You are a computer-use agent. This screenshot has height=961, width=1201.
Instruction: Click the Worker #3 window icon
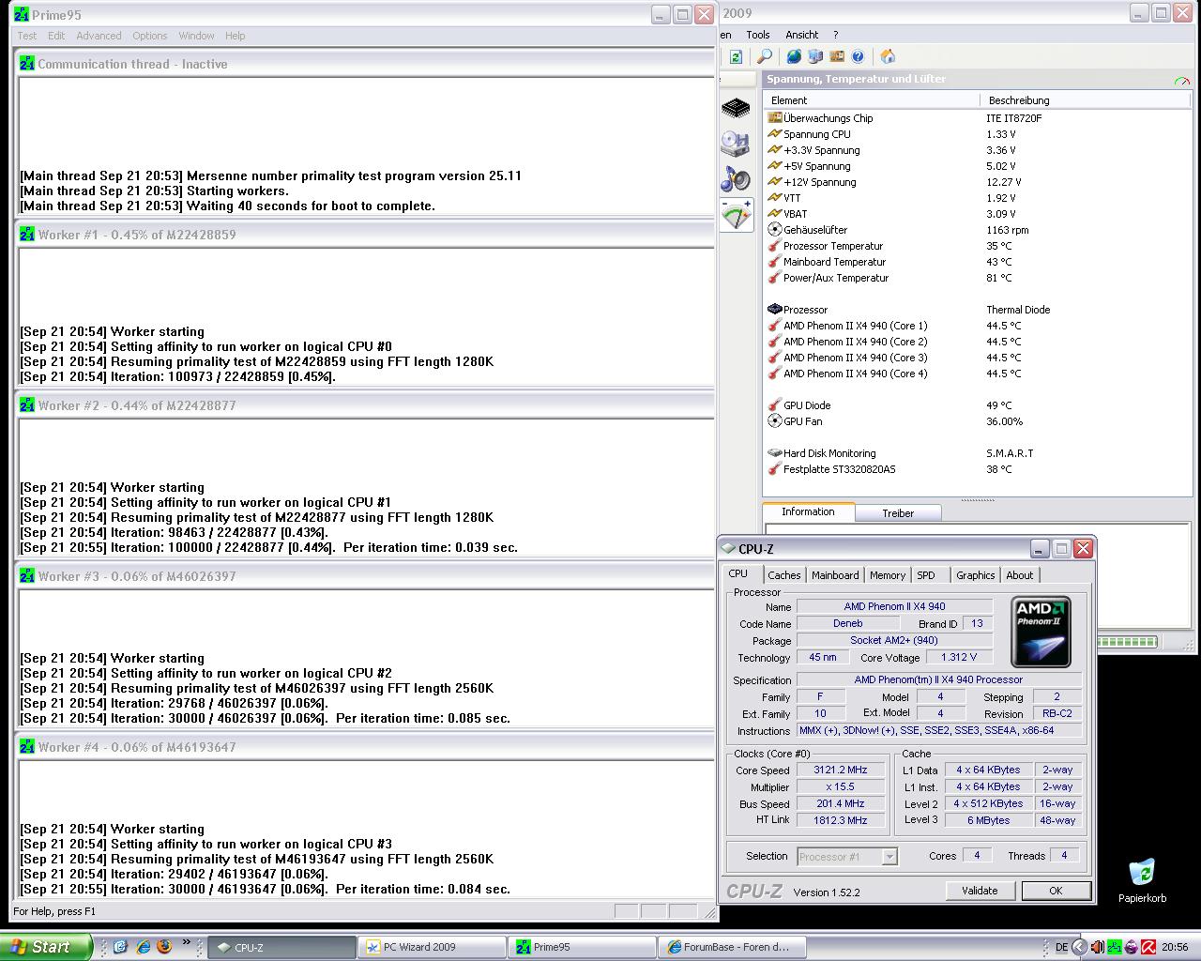coord(27,576)
